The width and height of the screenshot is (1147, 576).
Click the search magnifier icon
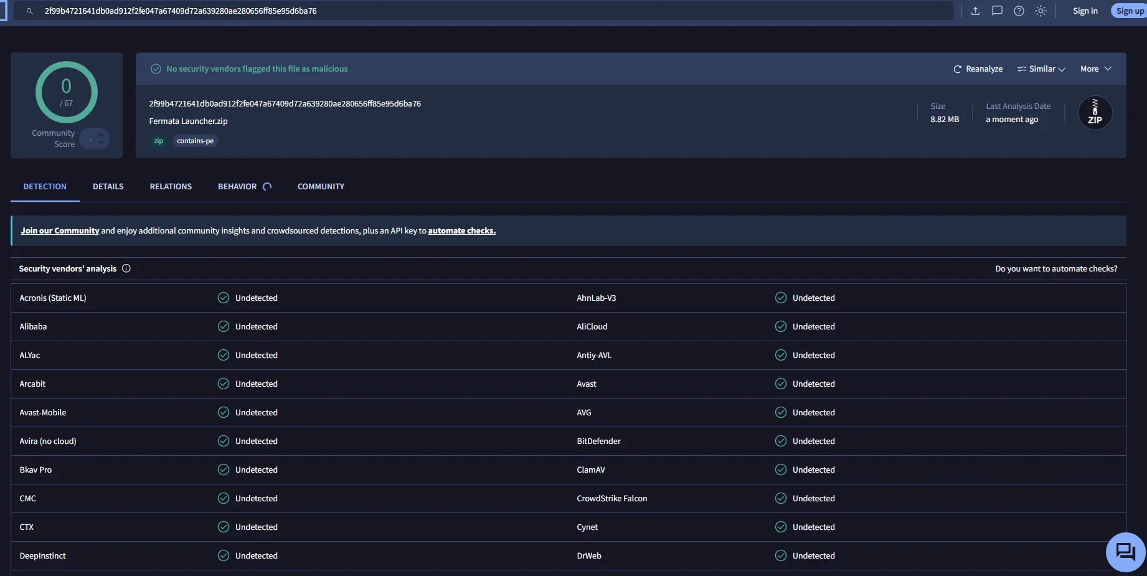click(x=29, y=11)
